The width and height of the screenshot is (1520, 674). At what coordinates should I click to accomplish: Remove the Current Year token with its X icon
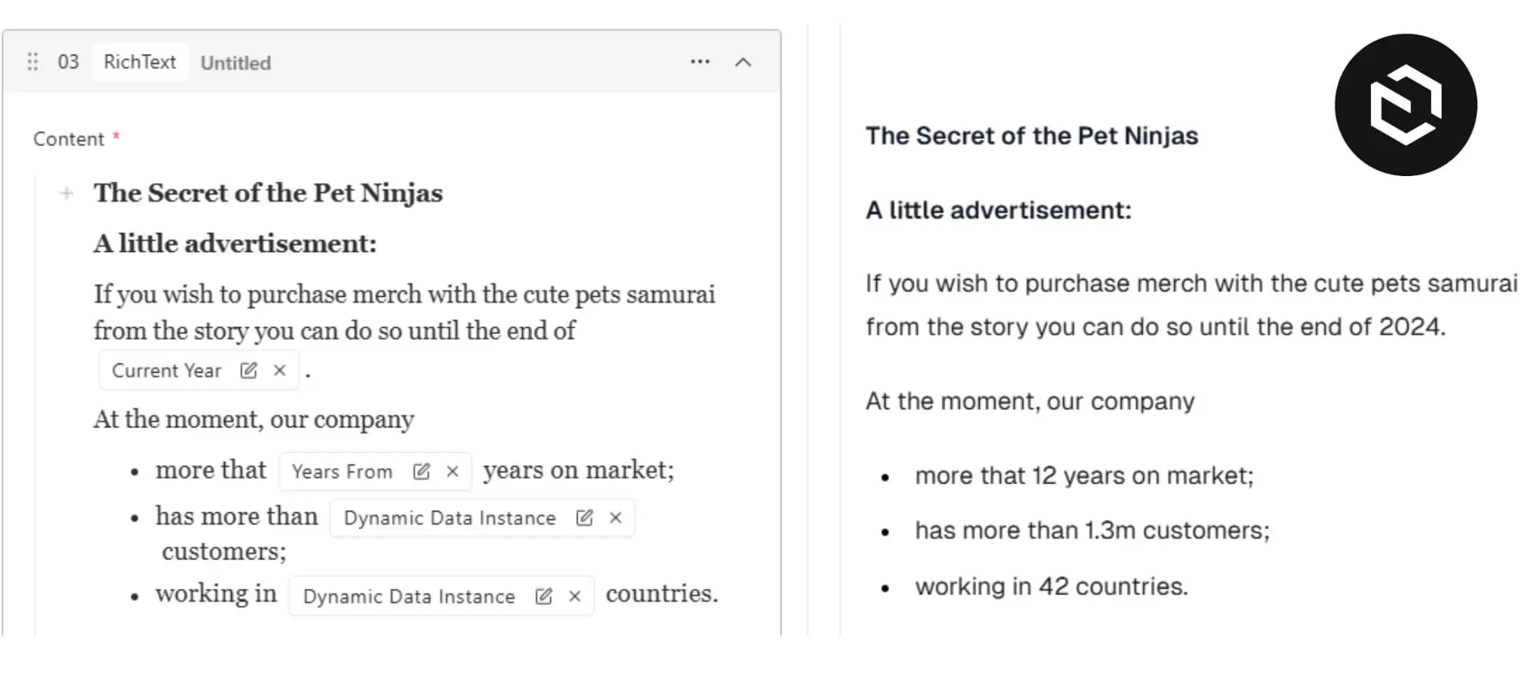280,370
